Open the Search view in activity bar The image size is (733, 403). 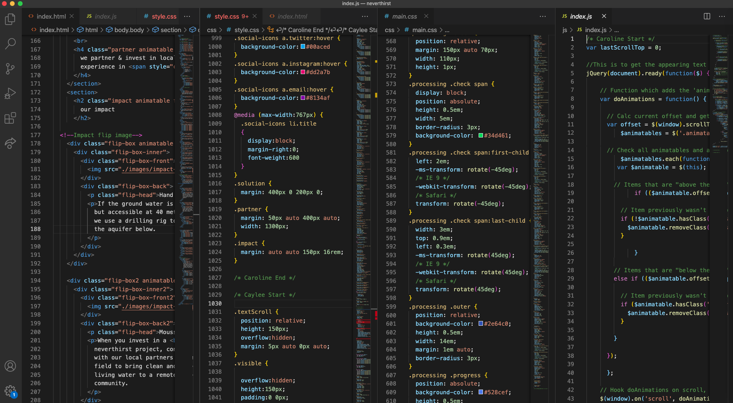click(10, 44)
